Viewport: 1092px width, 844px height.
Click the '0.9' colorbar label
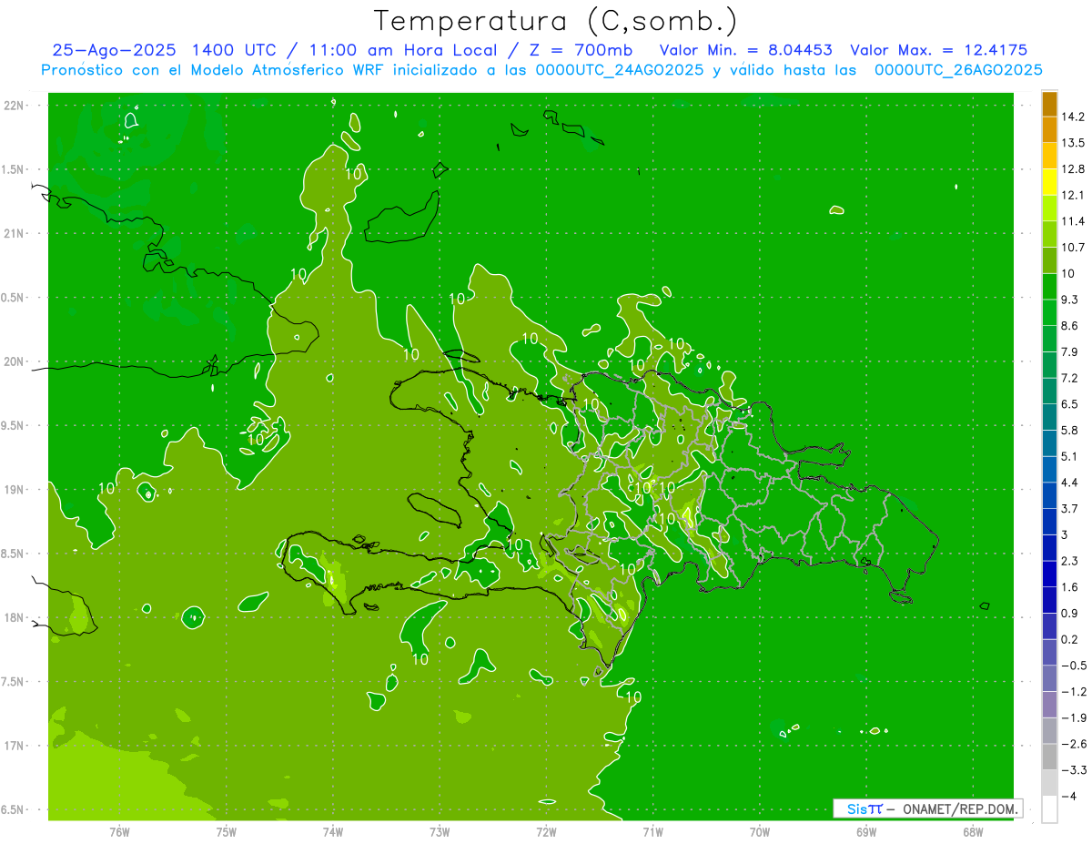coord(1070,613)
